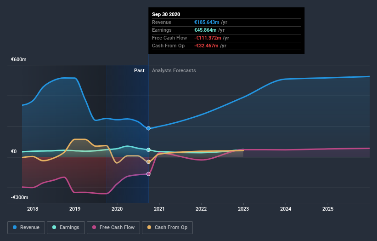Click the Past label on the chart
Image resolution: width=377 pixels, height=241 pixels.
(x=139, y=70)
